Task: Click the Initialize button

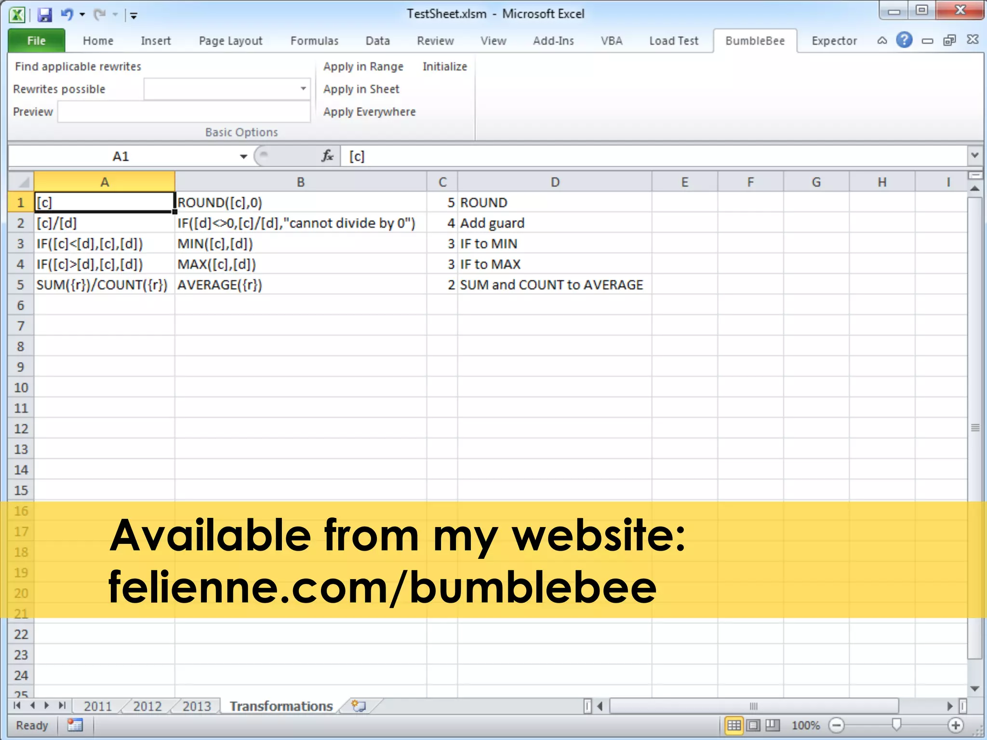Action: (445, 66)
